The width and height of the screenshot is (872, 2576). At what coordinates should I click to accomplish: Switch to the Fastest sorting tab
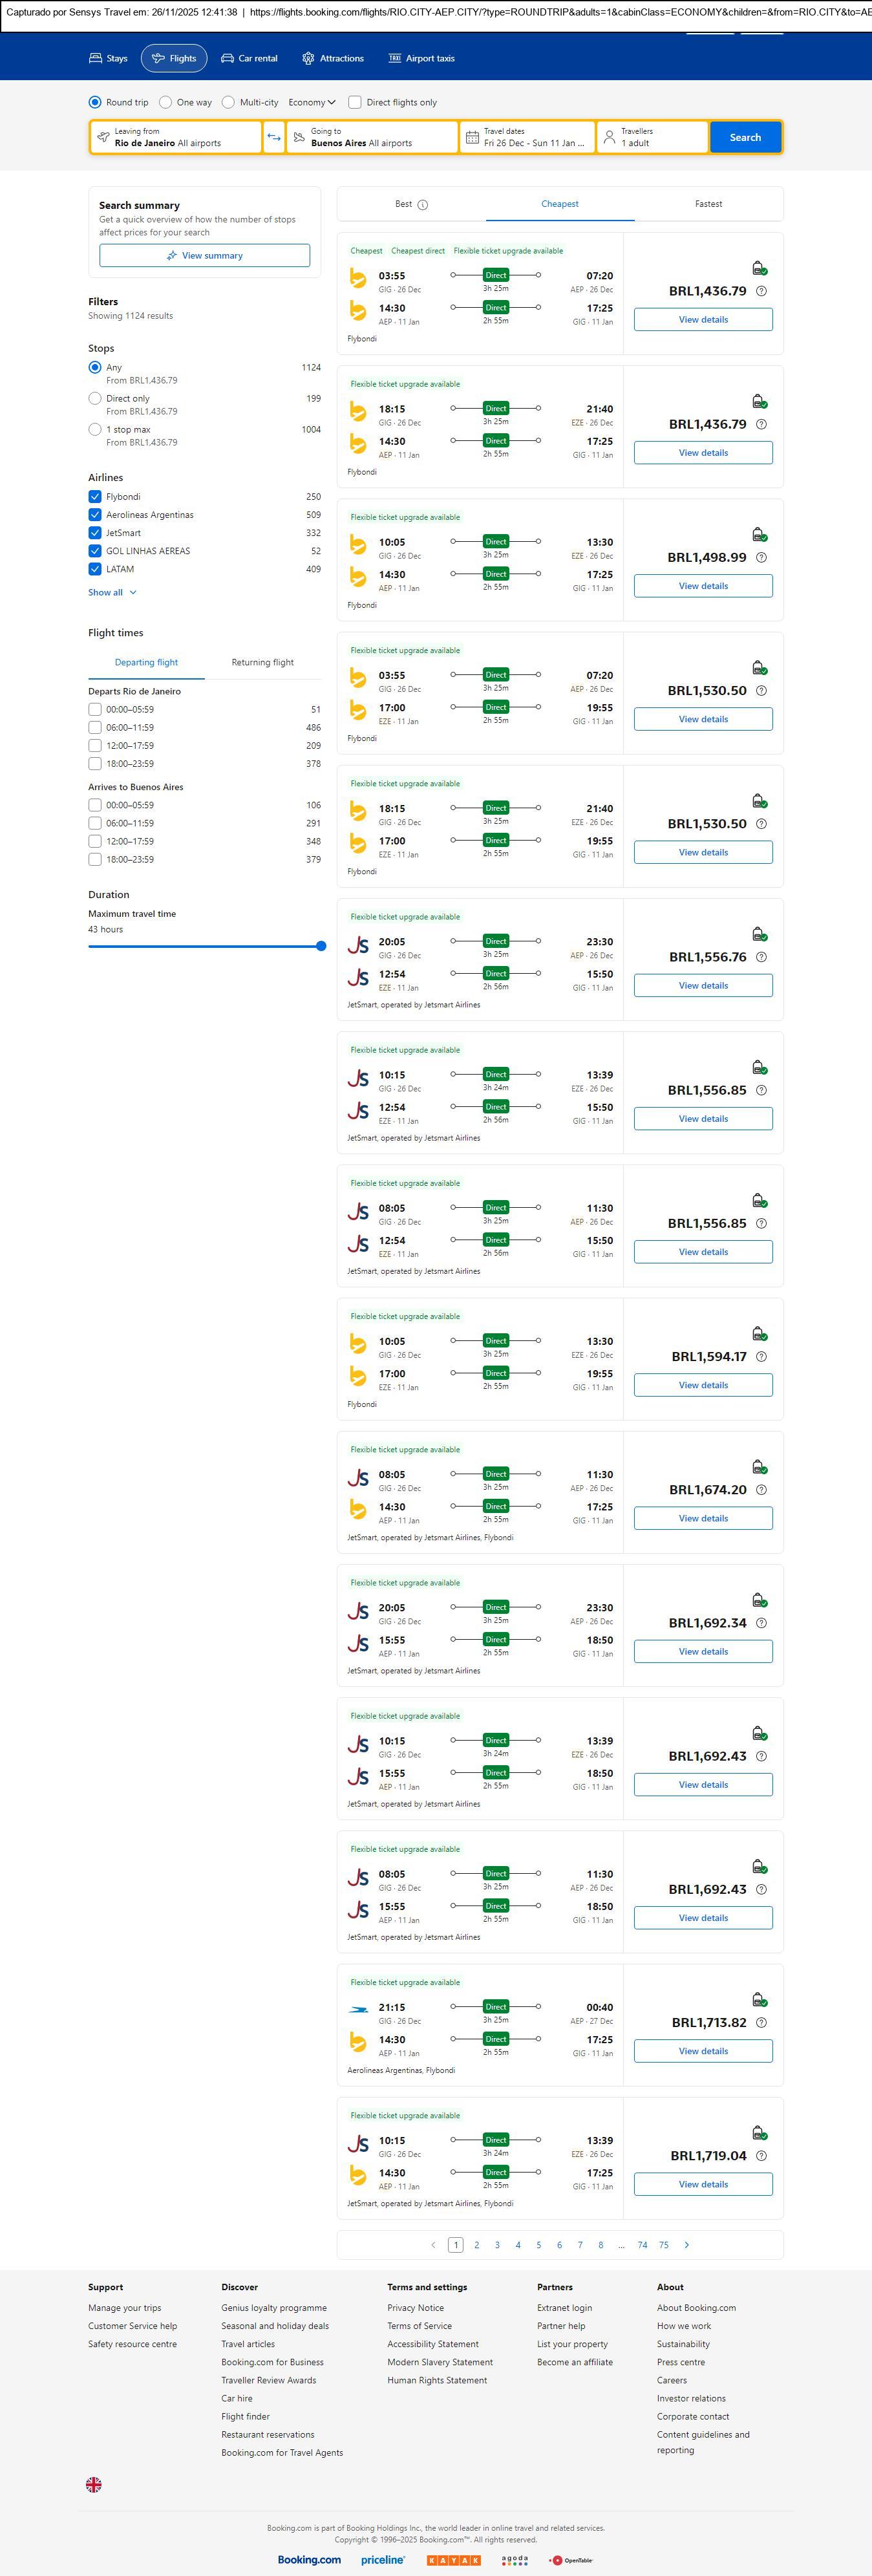click(x=708, y=204)
